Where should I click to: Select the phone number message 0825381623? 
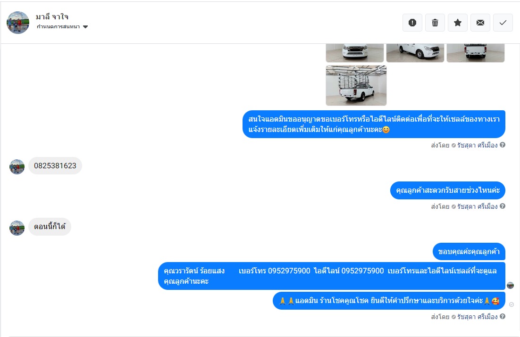[x=55, y=166]
